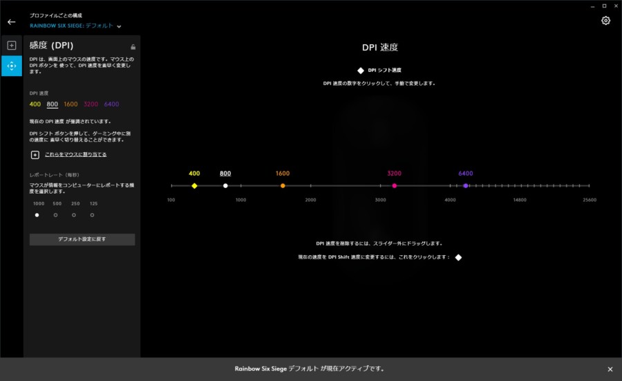Click the デフォルト設定に戻す button
This screenshot has height=381, width=622.
coord(82,239)
